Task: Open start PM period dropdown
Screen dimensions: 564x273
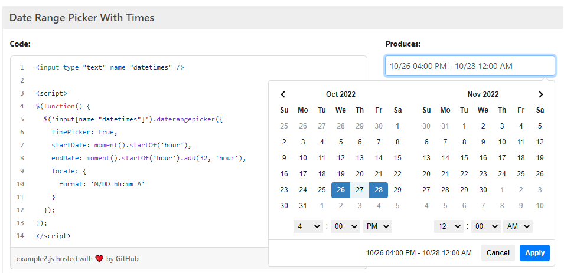Action: tap(377, 226)
